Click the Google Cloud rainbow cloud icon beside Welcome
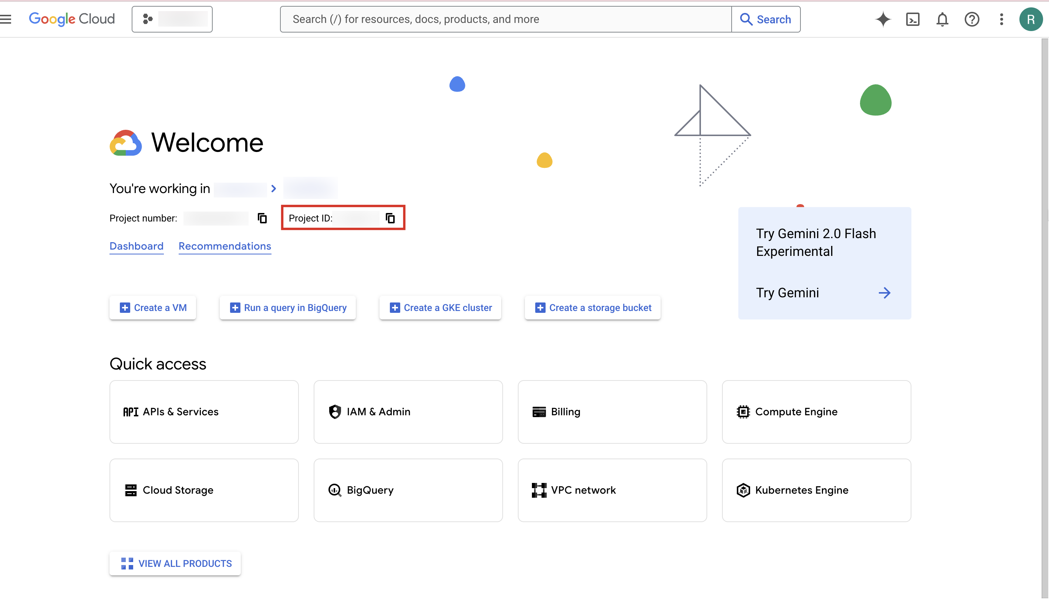The width and height of the screenshot is (1049, 602). (x=126, y=143)
